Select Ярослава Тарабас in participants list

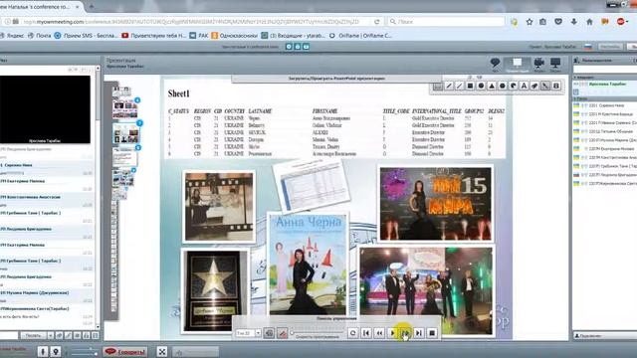tap(607, 84)
